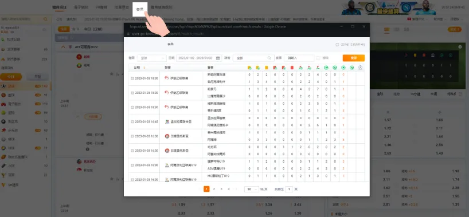Image resolution: width=469 pixels, height=217 pixels.
Task: Click the 2.63 odds value in the background
Action: point(388,153)
